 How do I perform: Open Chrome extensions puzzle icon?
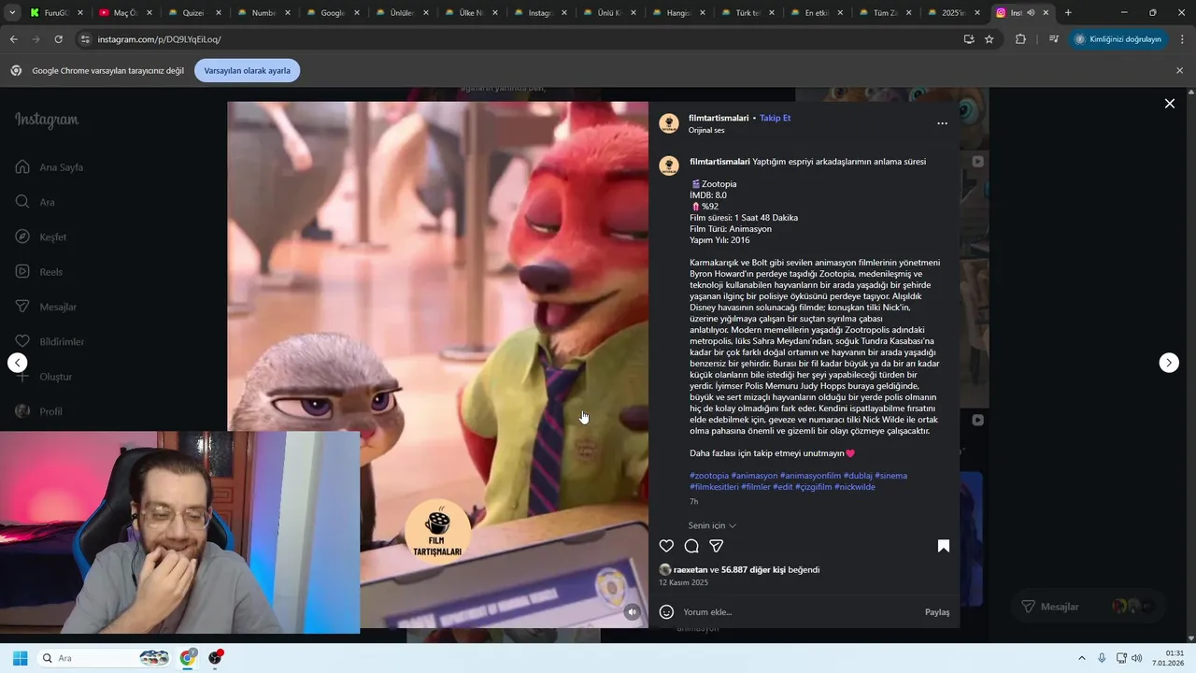coord(1020,39)
